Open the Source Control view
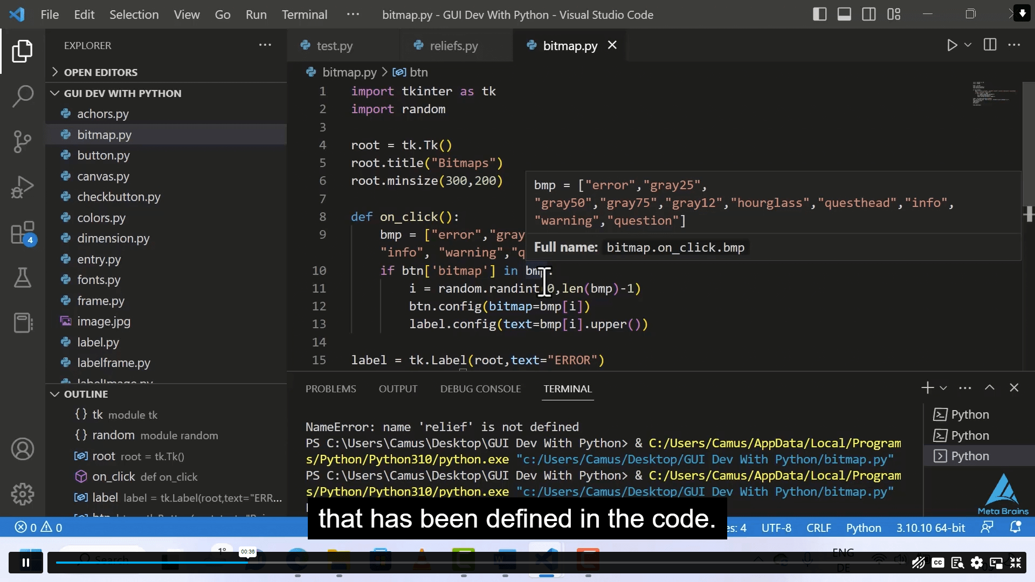Image resolution: width=1035 pixels, height=582 pixels. pos(23,141)
